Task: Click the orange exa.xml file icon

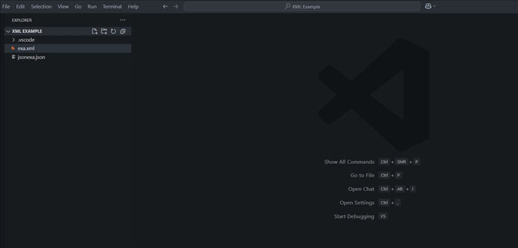Action: 13,48
